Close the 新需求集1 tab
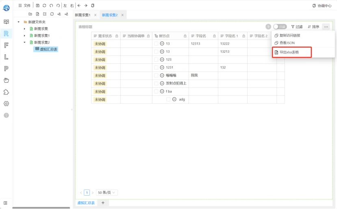 point(95,15)
